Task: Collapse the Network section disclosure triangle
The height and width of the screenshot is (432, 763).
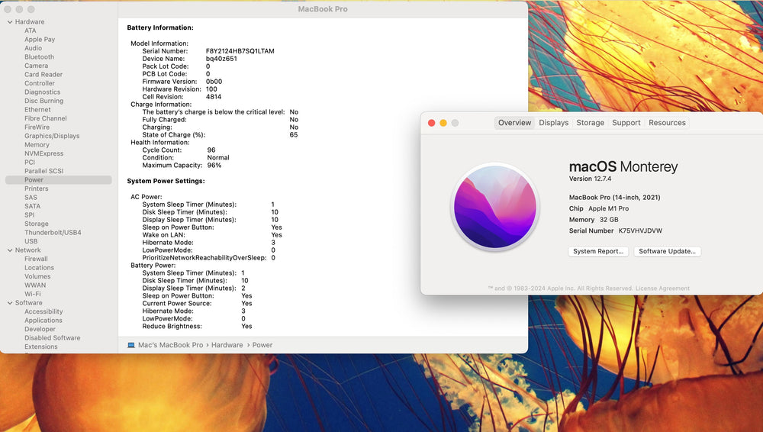Action: (9, 250)
